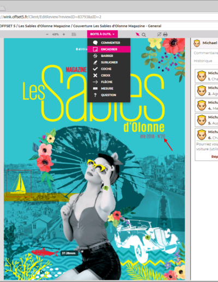Choose the Mesure ruler tool
The height and width of the screenshot is (282, 218).
pyautogui.click(x=109, y=89)
